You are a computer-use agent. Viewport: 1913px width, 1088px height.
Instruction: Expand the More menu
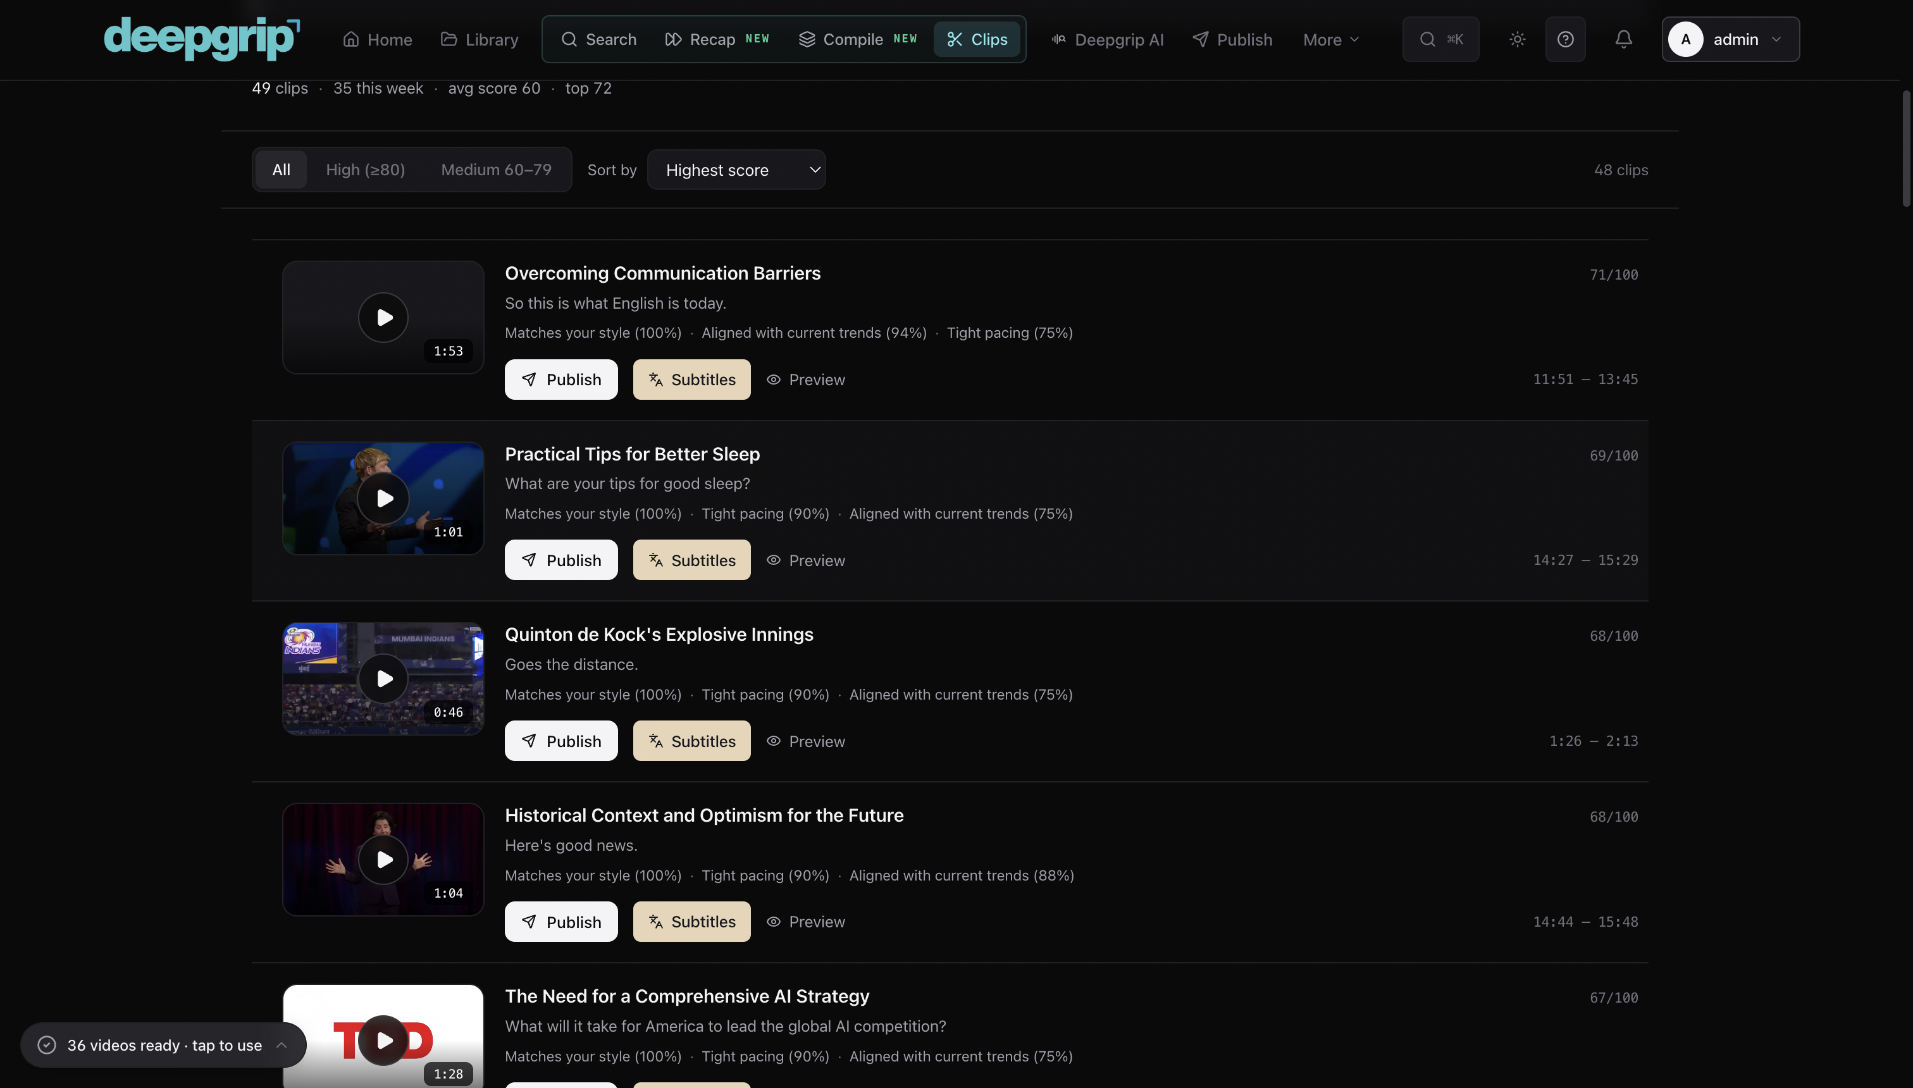coord(1331,40)
